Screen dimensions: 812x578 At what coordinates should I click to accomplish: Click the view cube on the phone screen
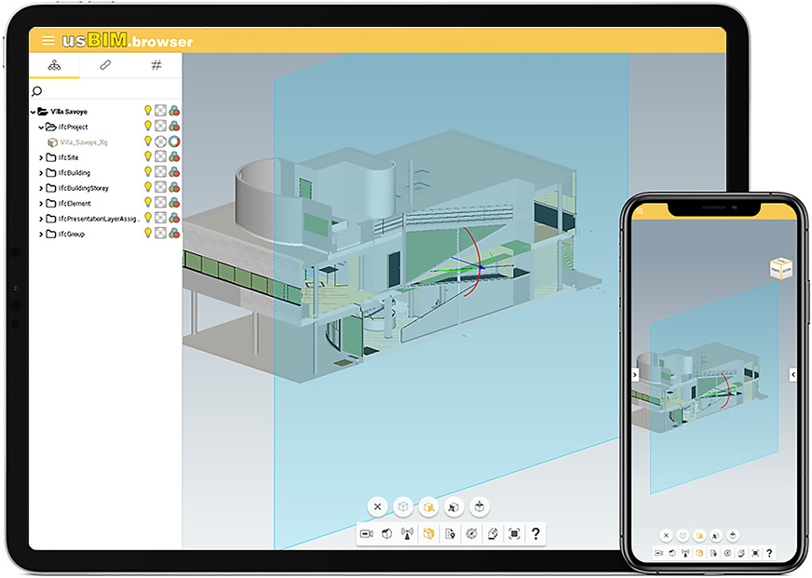[779, 268]
